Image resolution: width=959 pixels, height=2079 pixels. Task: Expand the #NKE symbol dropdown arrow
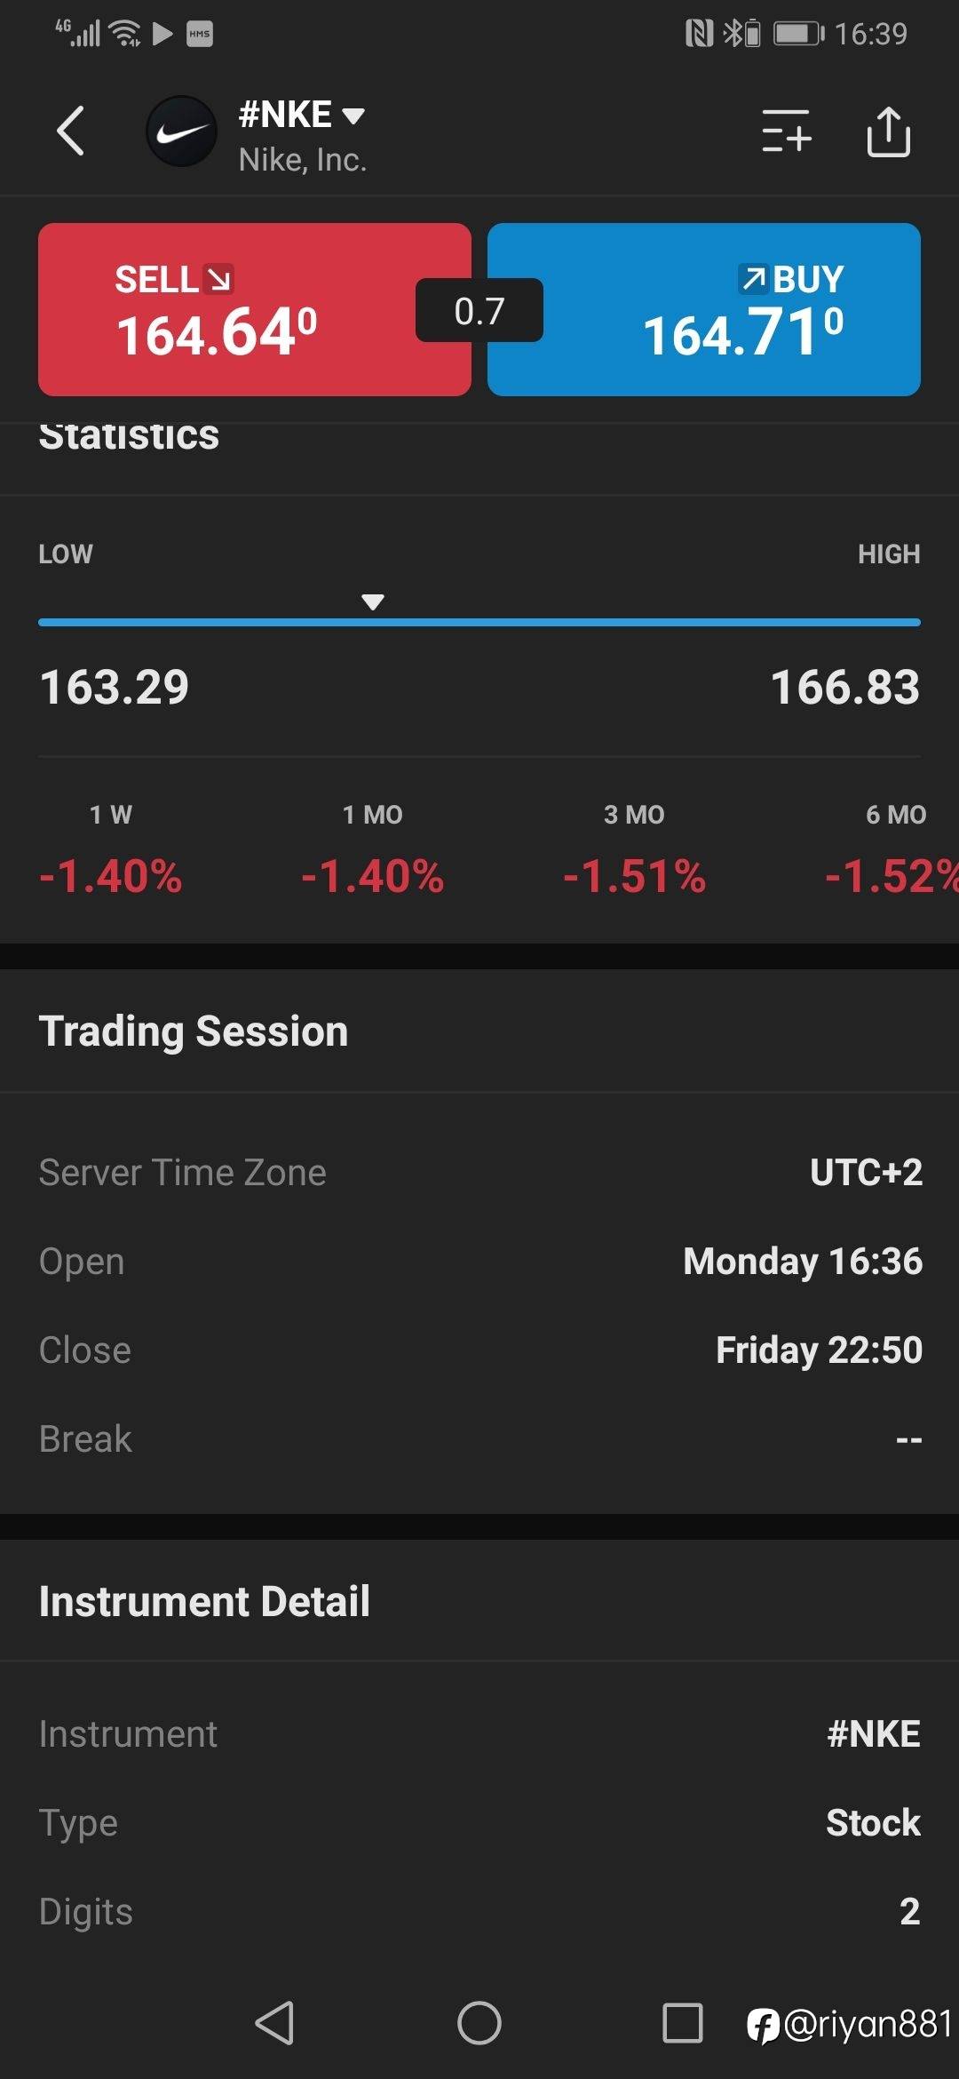tap(353, 115)
